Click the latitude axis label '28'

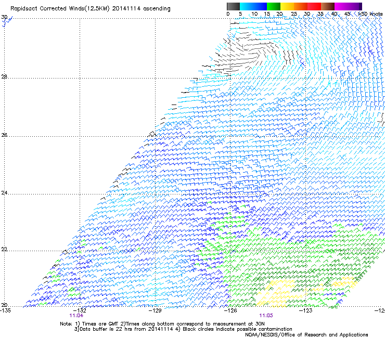coord(4,76)
